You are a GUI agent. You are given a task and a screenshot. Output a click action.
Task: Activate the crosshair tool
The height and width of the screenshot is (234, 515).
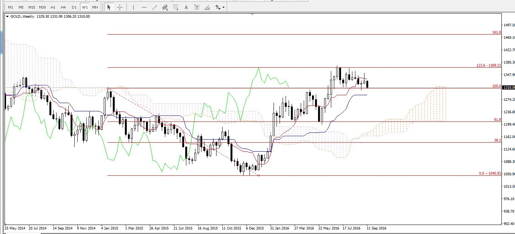120,7
